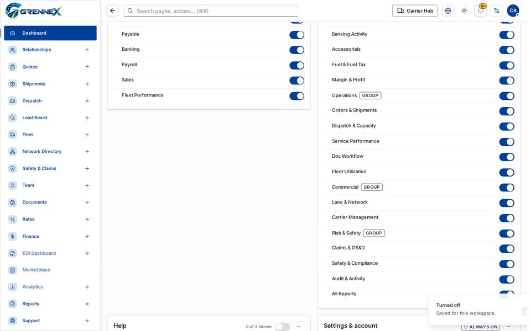Click the Marketplace store icon
This screenshot has width=531, height=331.
pos(13,270)
